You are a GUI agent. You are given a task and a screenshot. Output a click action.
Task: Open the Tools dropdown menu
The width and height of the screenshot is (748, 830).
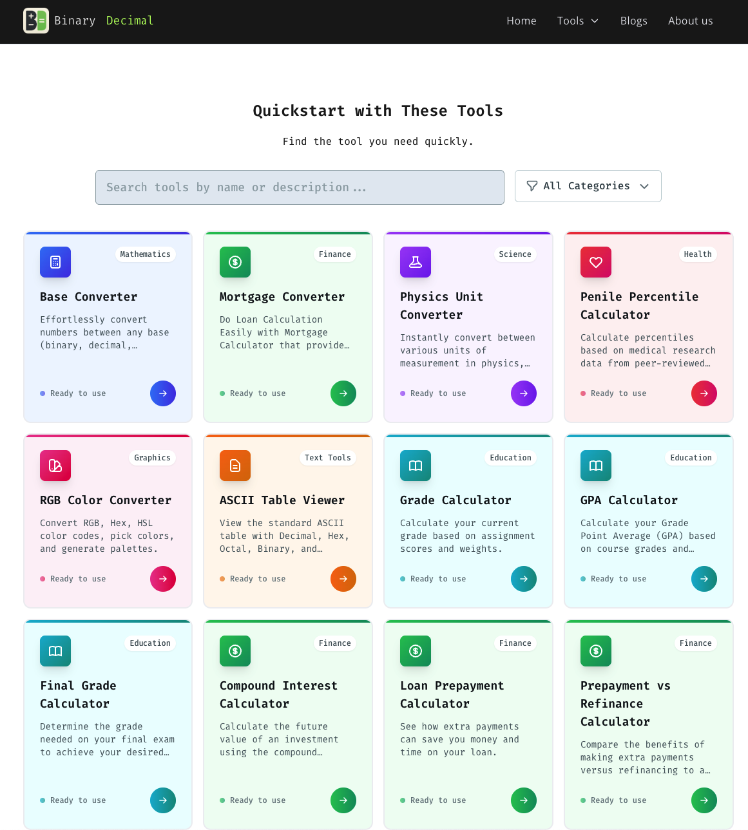(578, 21)
